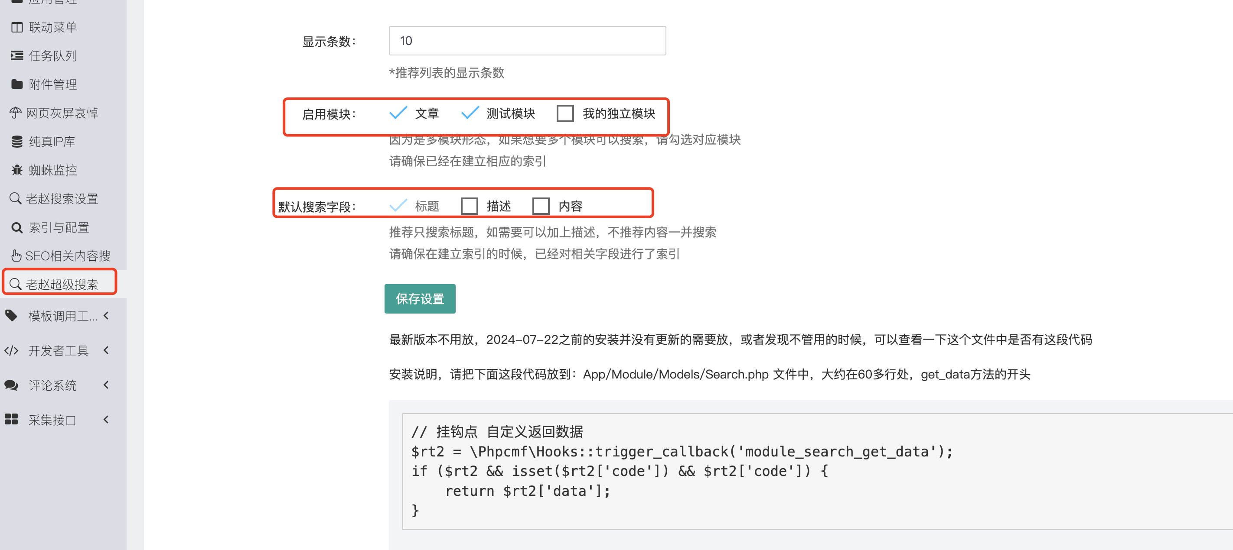
Task: Uncheck the 文章 module checkbox
Action: pyautogui.click(x=398, y=113)
